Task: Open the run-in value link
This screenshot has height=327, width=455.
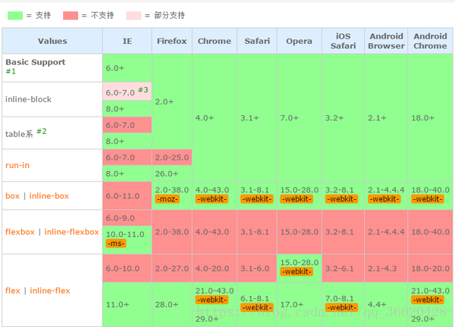Action: point(17,165)
